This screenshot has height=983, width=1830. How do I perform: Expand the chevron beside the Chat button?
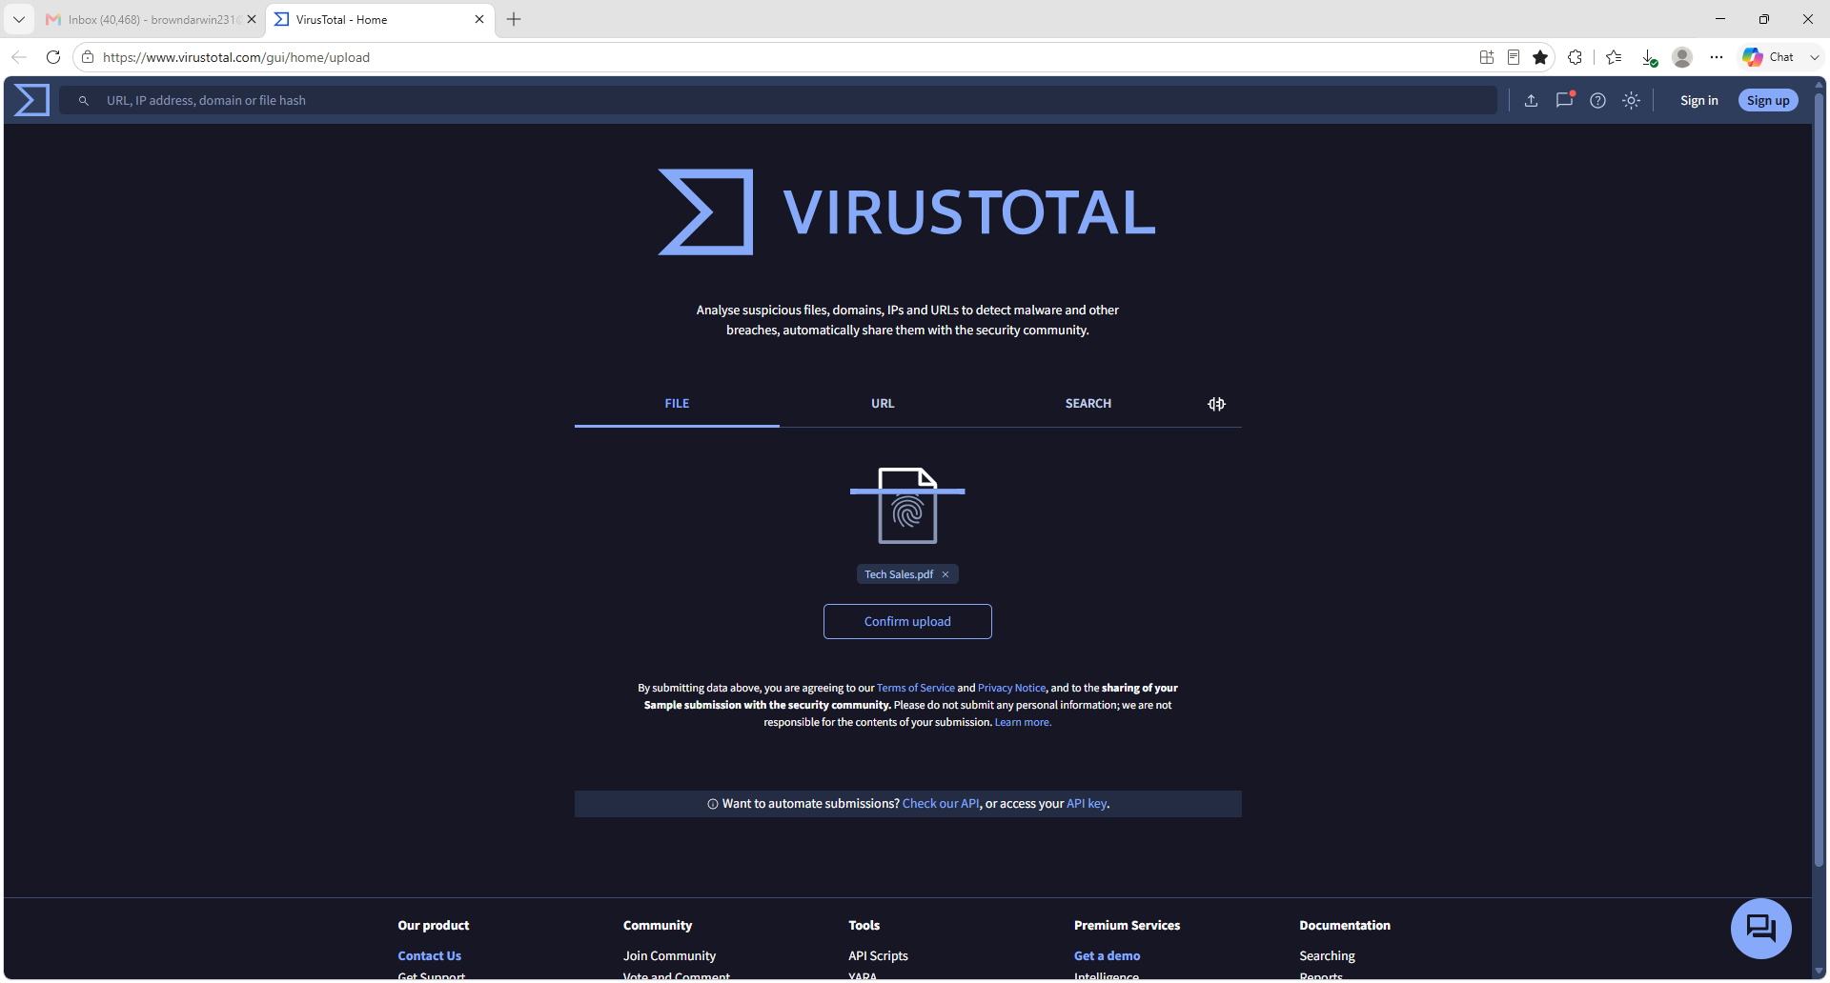[1815, 57]
